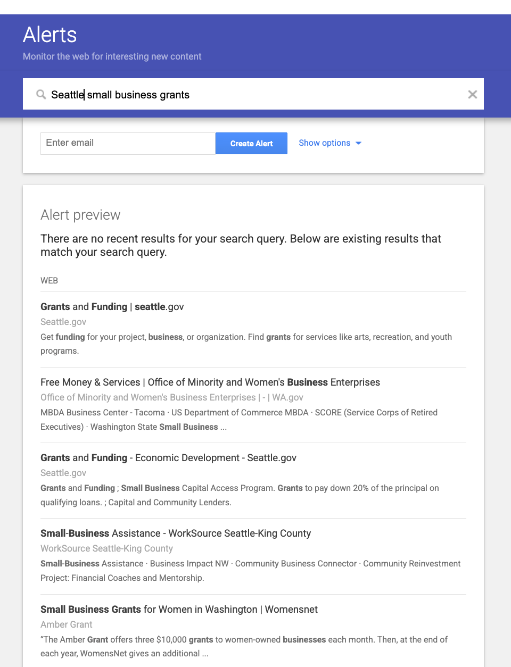The width and height of the screenshot is (511, 667).
Task: Expand Show options dropdown arrow
Action: [x=358, y=143]
